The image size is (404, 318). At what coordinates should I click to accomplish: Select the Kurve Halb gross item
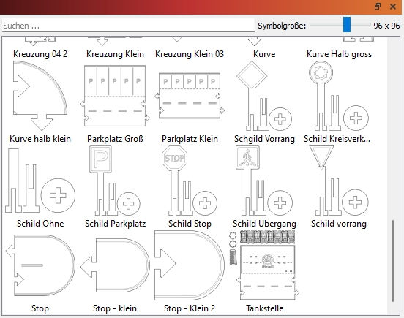click(x=339, y=54)
